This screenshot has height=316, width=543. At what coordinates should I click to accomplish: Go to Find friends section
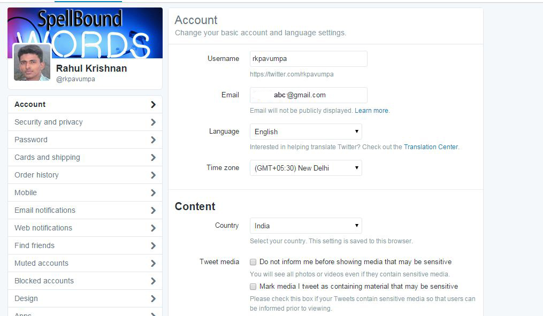pyautogui.click(x=85, y=246)
